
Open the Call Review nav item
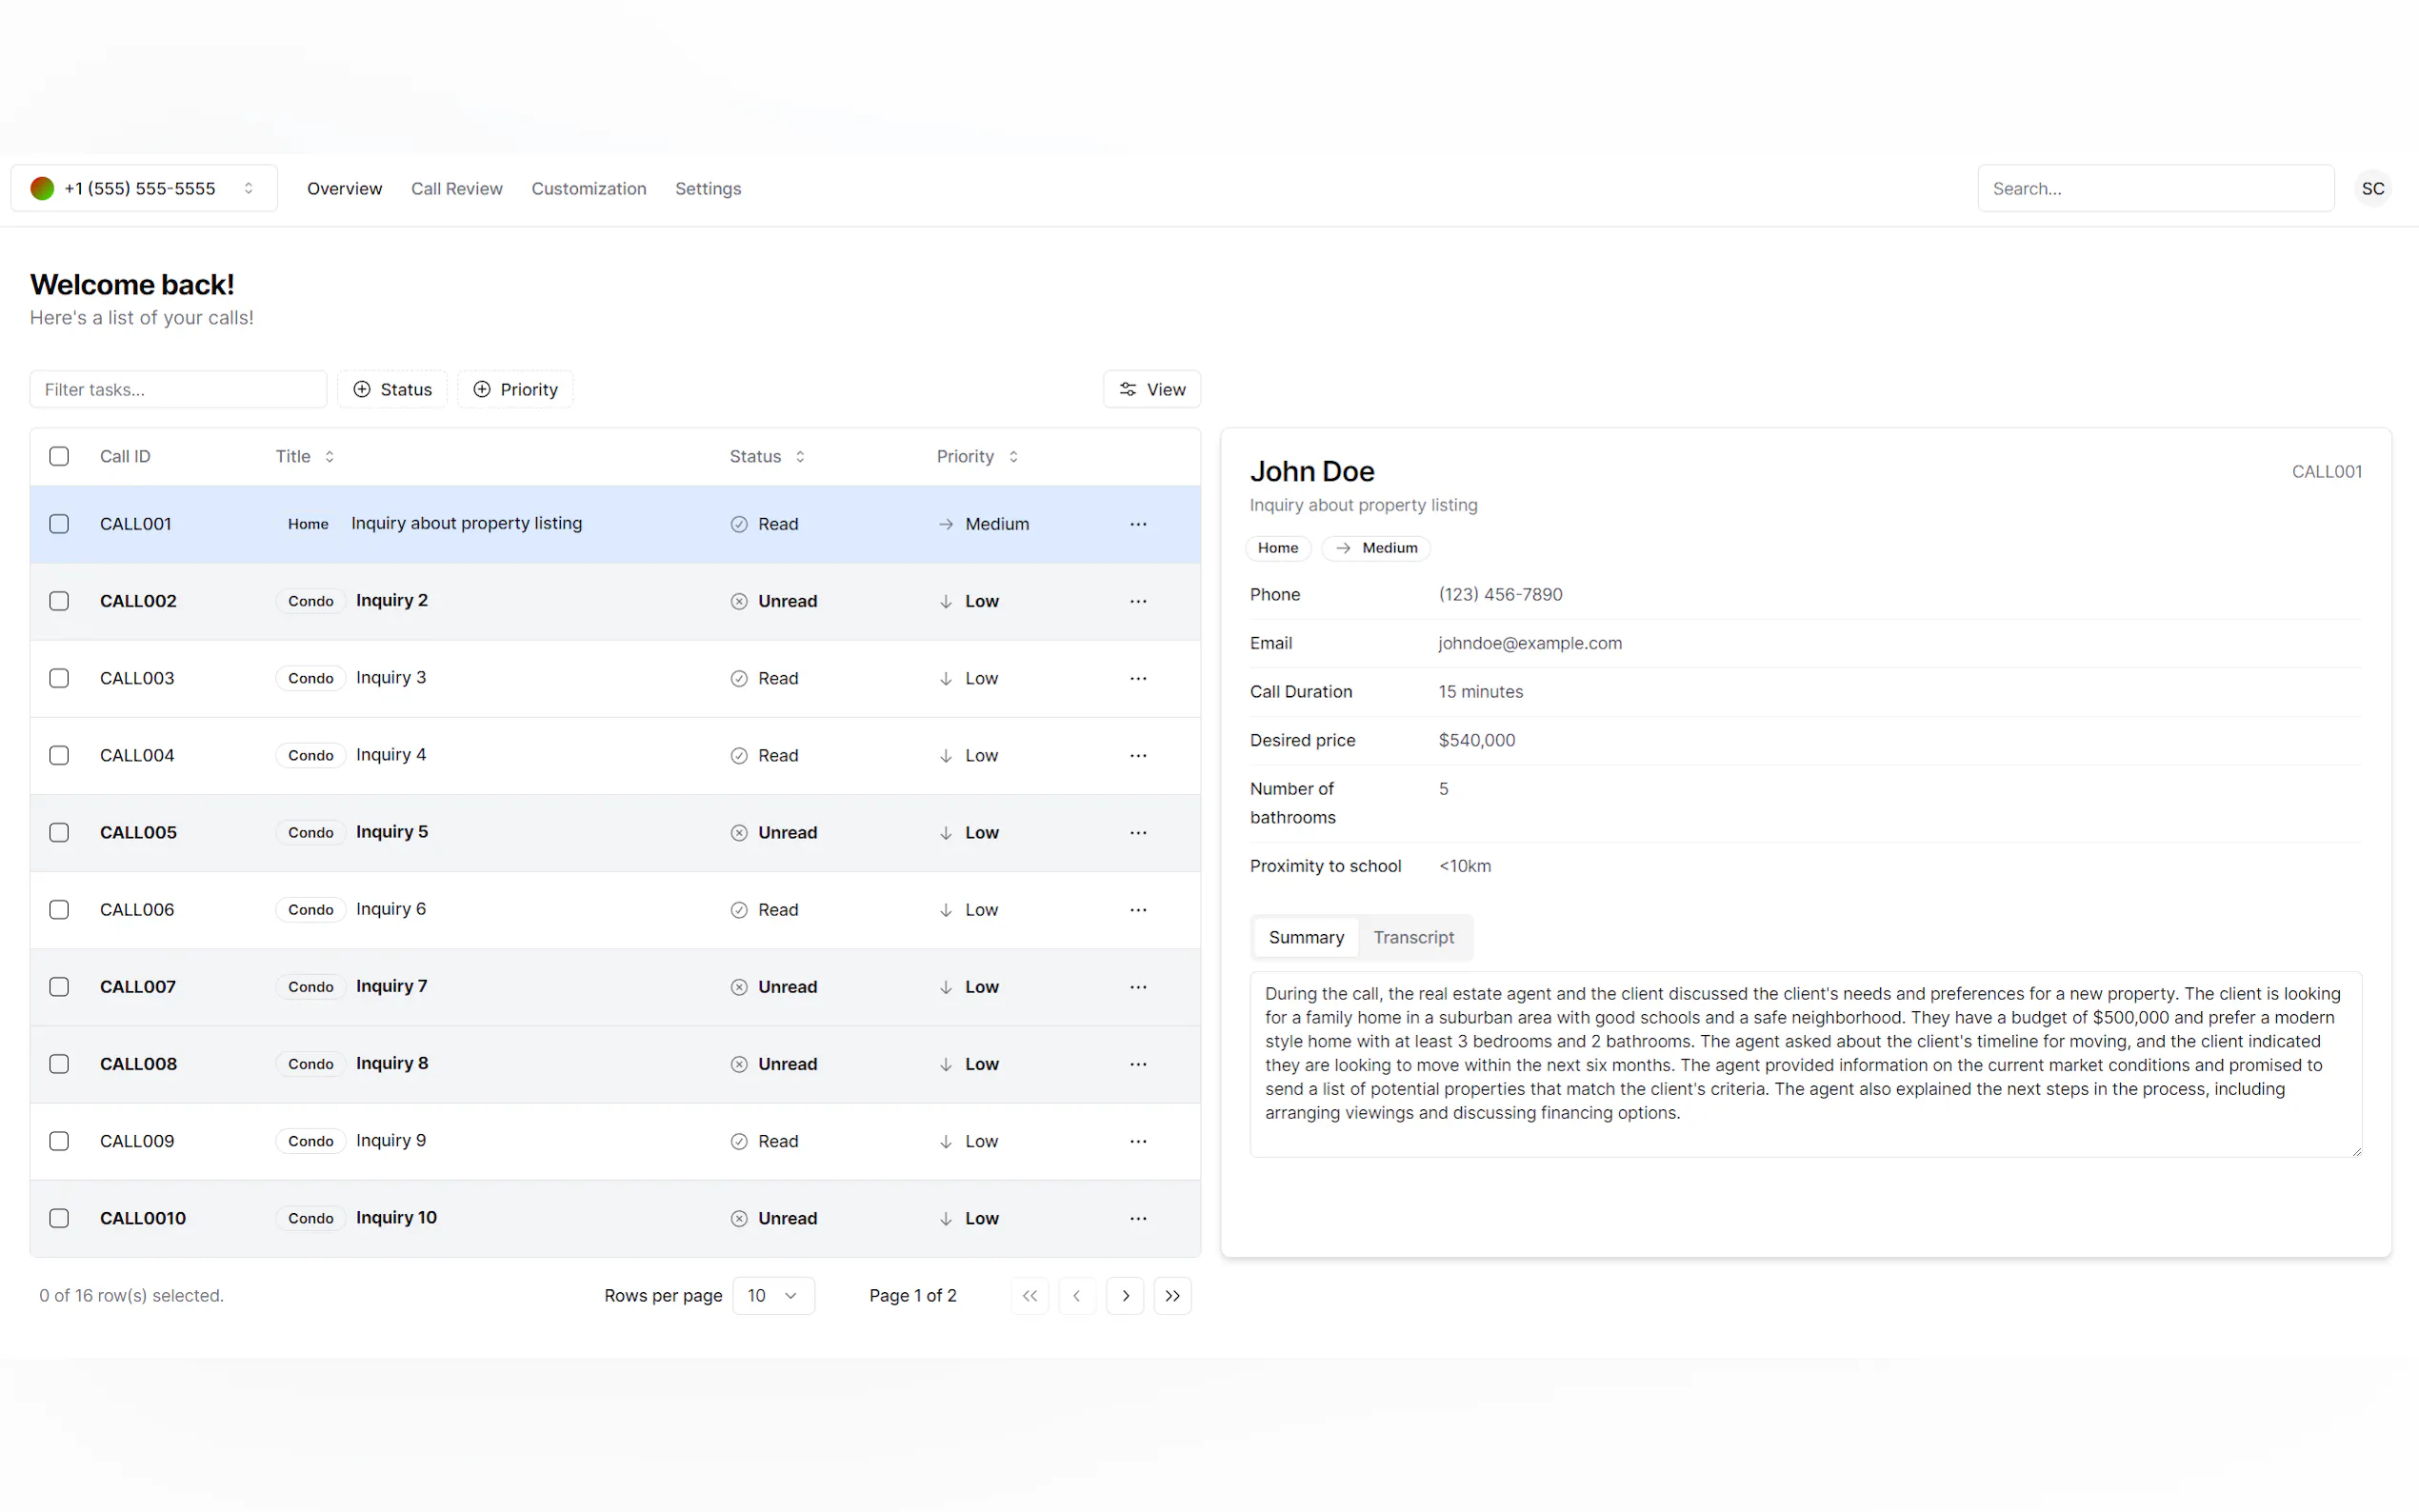point(456,188)
